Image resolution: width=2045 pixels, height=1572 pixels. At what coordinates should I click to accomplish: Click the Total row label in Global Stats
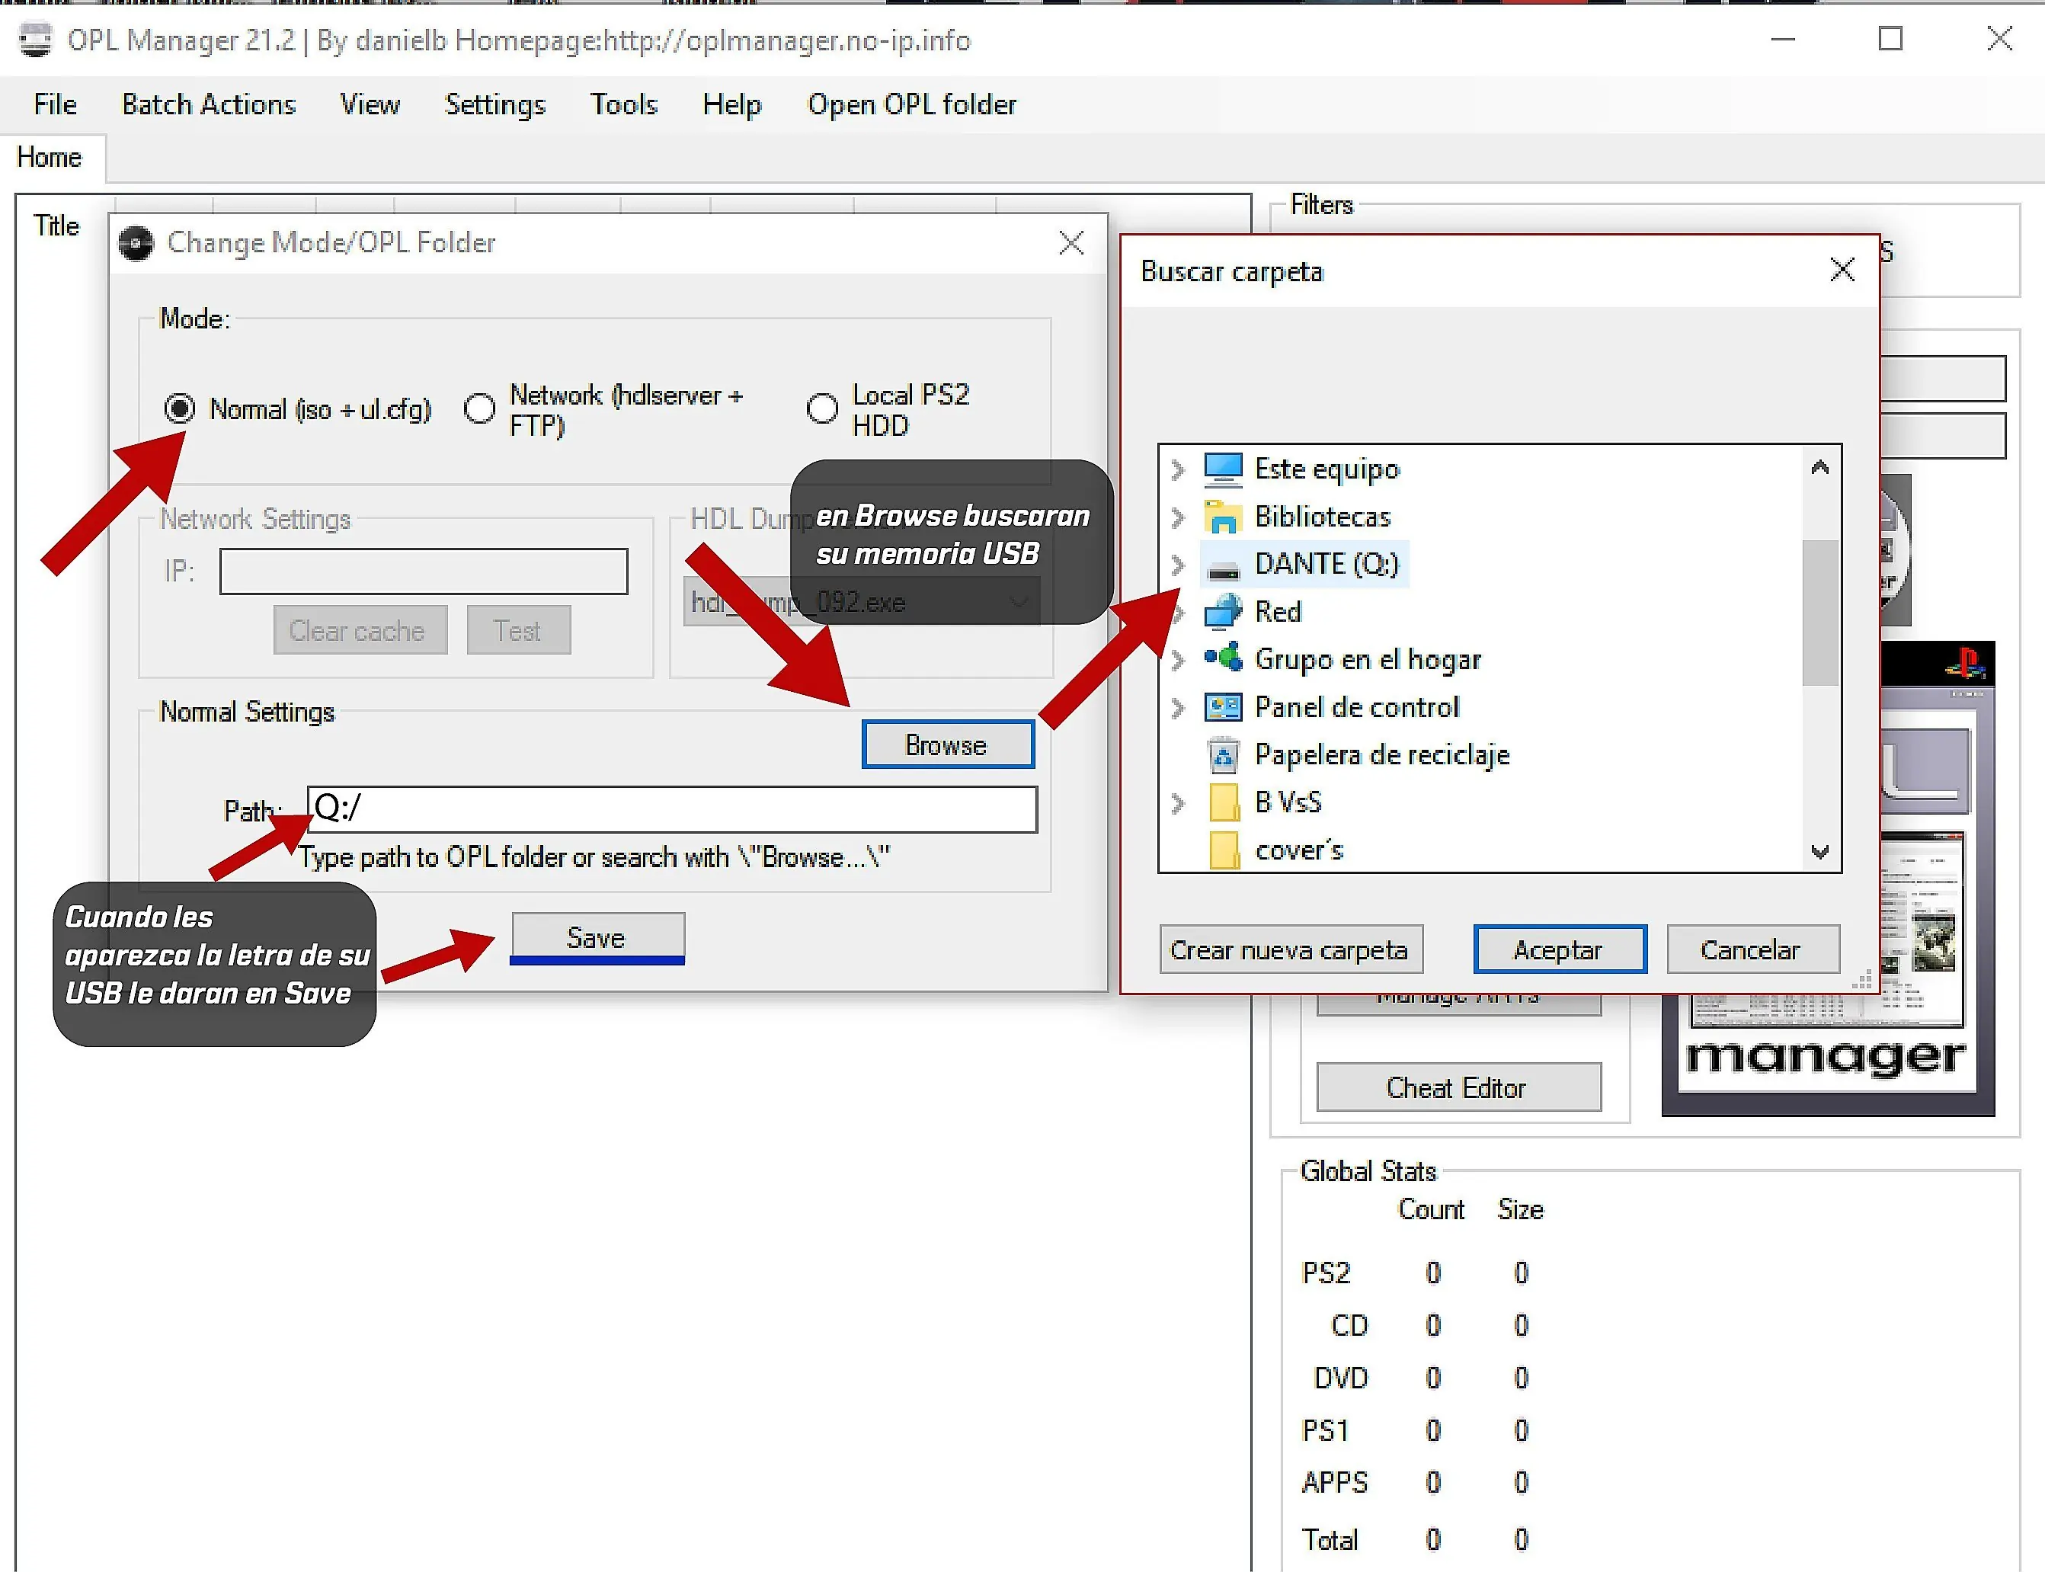[1330, 1539]
